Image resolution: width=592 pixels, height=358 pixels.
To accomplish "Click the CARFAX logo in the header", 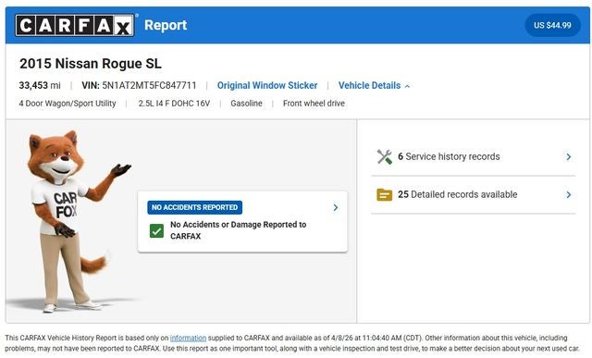I will click(75, 25).
